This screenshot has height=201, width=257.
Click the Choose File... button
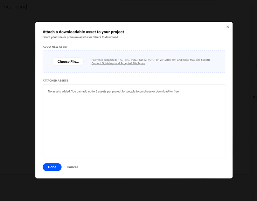tap(68, 62)
